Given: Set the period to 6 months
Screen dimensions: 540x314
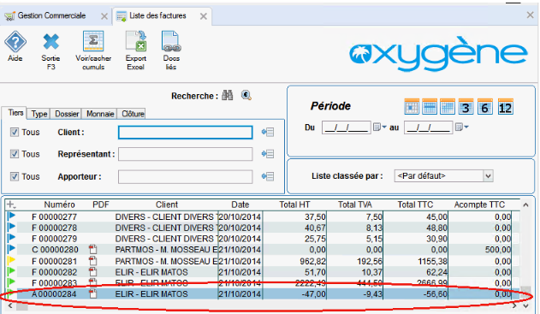Looking at the screenshot, I should coord(485,108).
